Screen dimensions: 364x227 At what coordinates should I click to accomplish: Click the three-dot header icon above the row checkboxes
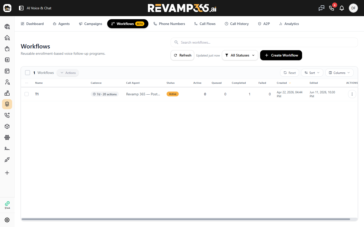[x=27, y=83]
